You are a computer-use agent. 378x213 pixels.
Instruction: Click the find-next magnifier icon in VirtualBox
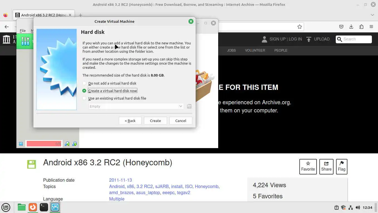pyautogui.click(x=74, y=144)
